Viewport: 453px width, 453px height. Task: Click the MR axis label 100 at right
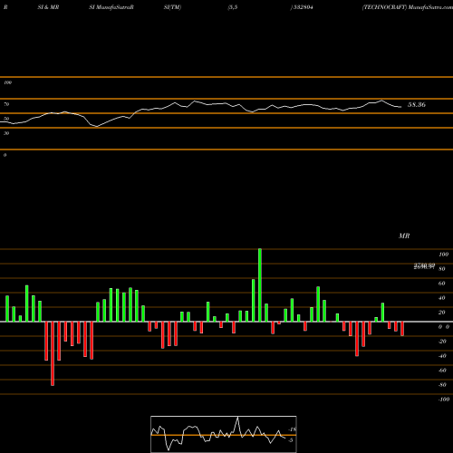click(x=444, y=255)
